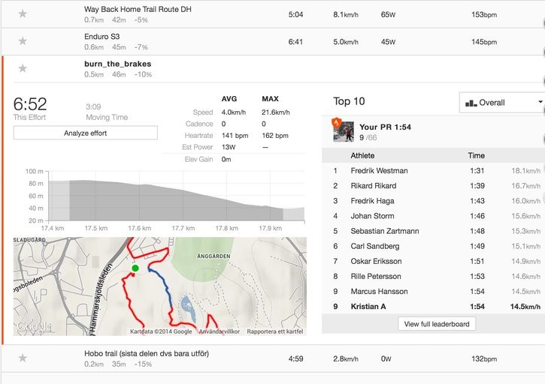Open Fredrik Westman's athlete profile
Screen dimensions: 545x384
click(379, 171)
